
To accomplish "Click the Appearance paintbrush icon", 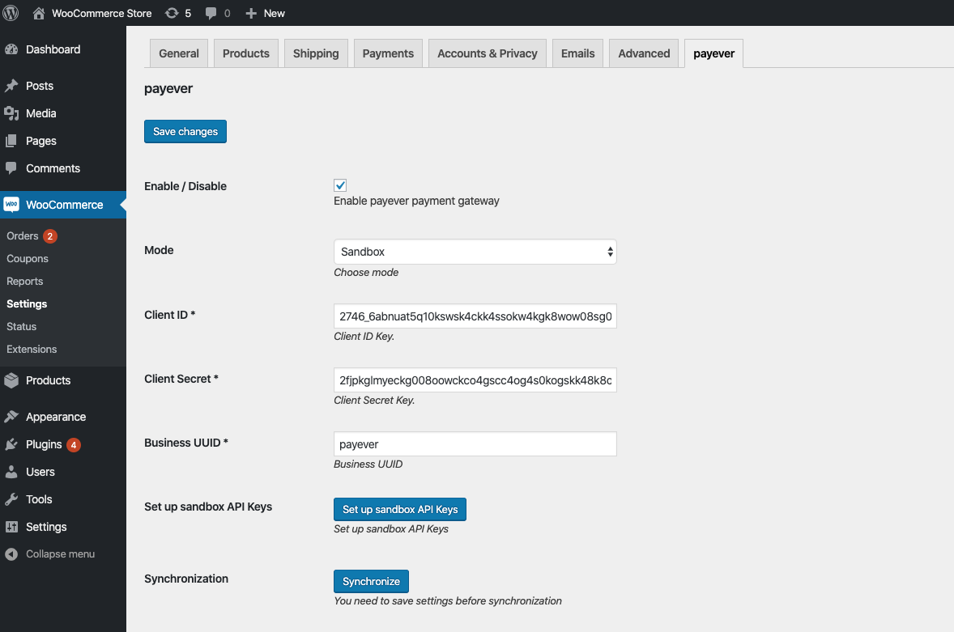I will click(x=11, y=416).
